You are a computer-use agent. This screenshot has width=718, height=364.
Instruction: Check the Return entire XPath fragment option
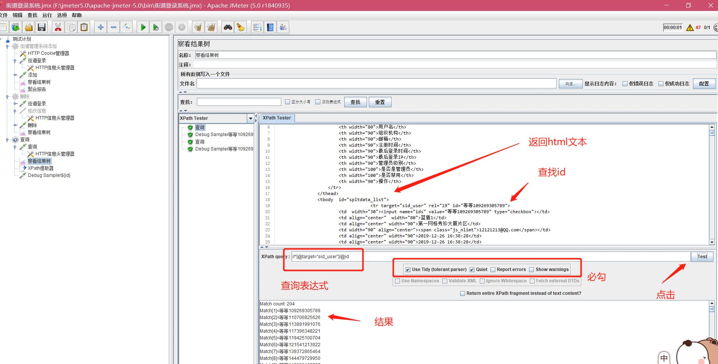(462, 293)
